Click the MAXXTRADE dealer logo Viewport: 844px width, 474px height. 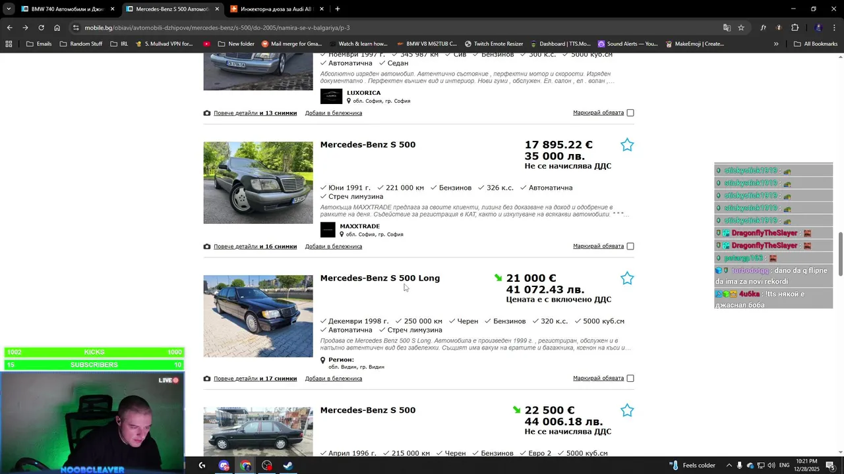[328, 230]
